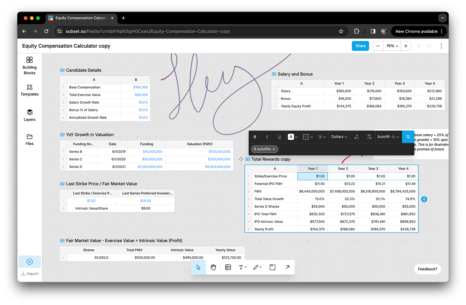
Task: Toggle the browser side panel icon
Action: [373, 31]
